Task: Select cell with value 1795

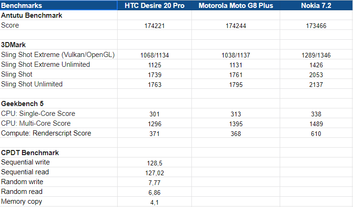Action: pos(236,84)
